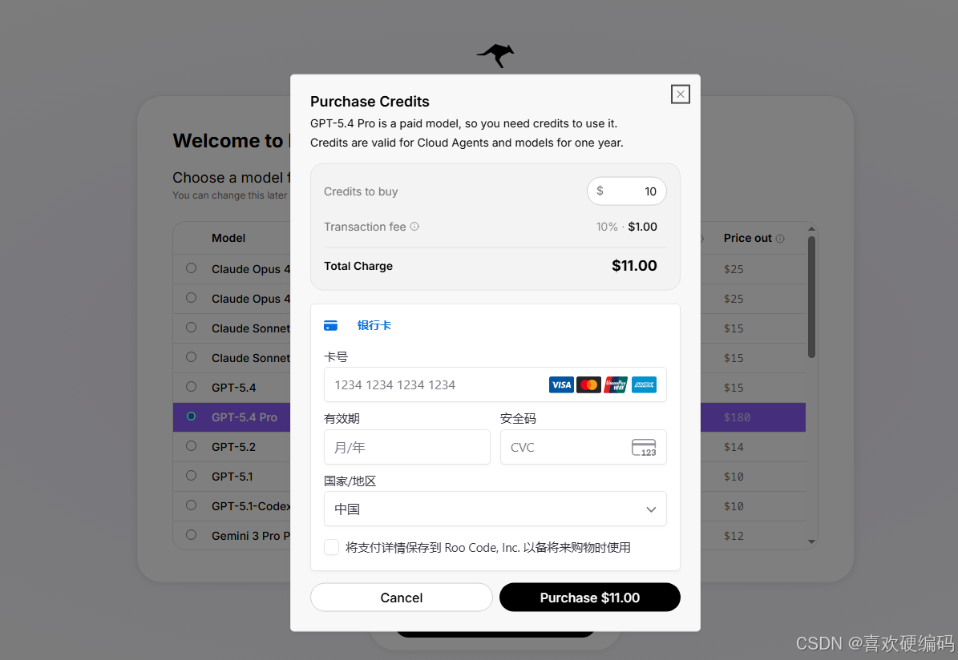Image resolution: width=958 pixels, height=660 pixels.
Task: Click the American Express logo
Action: tap(644, 384)
